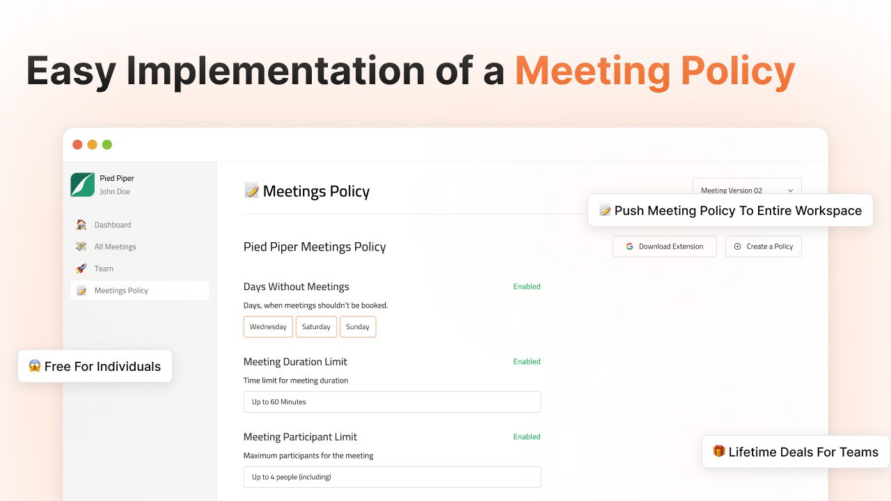This screenshot has width=891, height=501.
Task: Click the Create a Policy button
Action: click(x=764, y=246)
